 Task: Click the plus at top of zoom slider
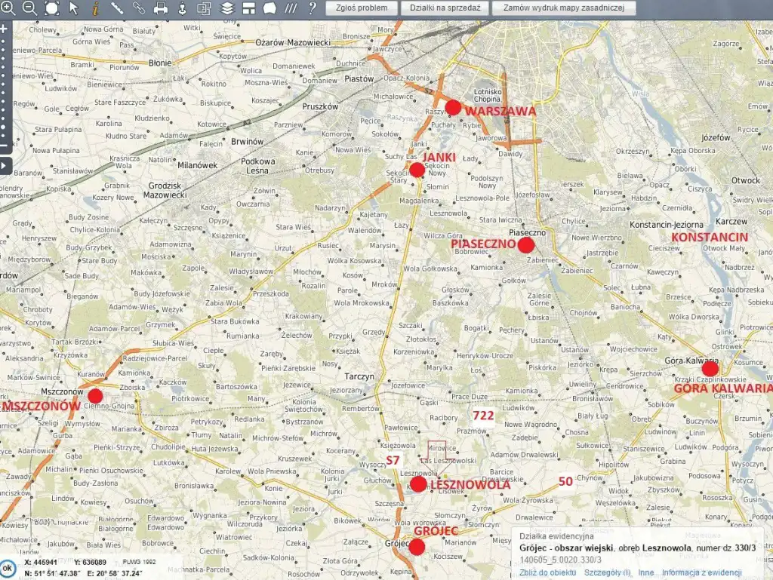[x=4, y=29]
